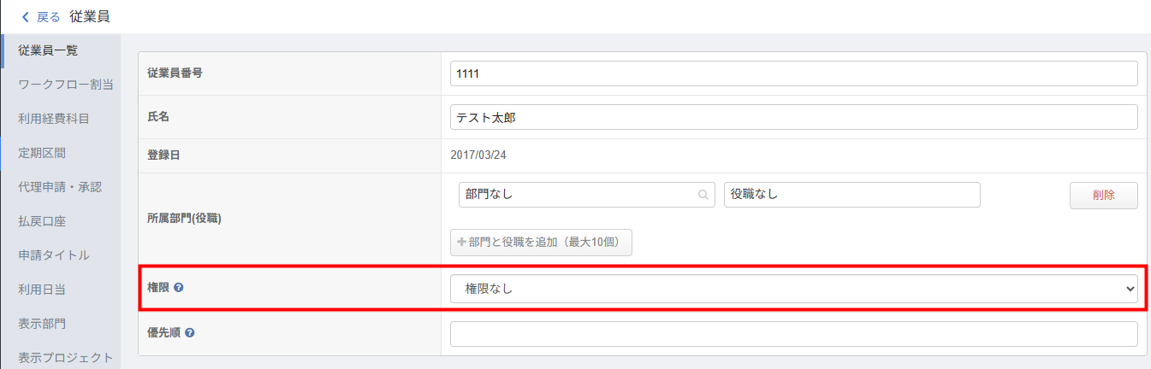
Task: Click the 削除 delete button
Action: click(x=1103, y=195)
